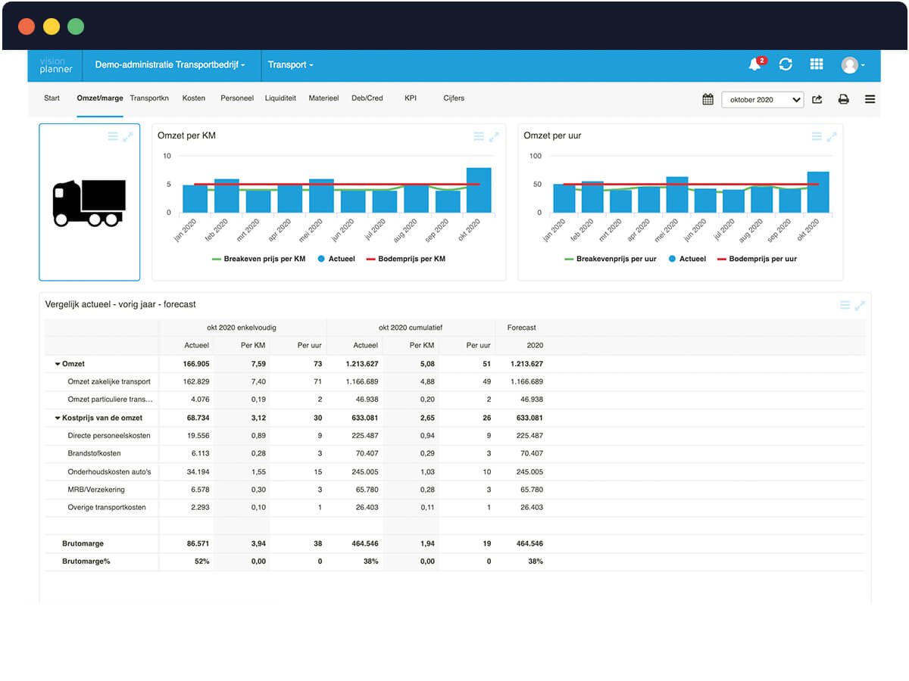Viewport: 909px width, 681px height.
Task: Expand the Vergelijk actueel table fullscreen
Action: pos(860,305)
